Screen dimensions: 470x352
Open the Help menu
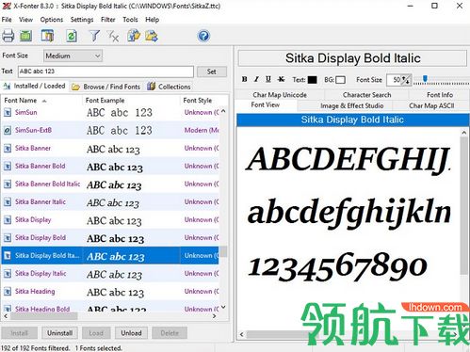coord(153,20)
